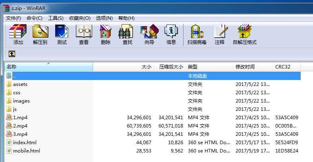Sort by 大小 column header
Viewport: 313px width, 162px height.
(123, 67)
